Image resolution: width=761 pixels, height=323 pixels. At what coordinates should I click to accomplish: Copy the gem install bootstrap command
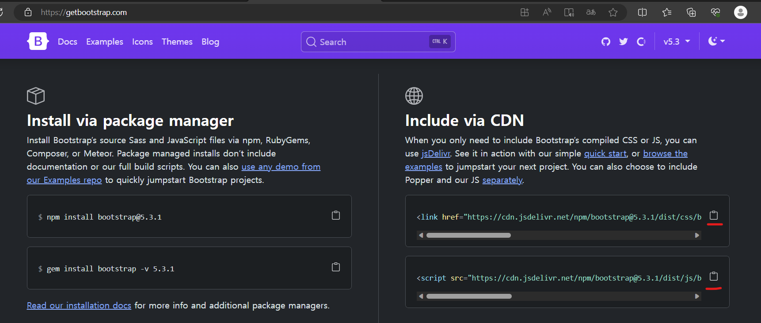coord(336,267)
